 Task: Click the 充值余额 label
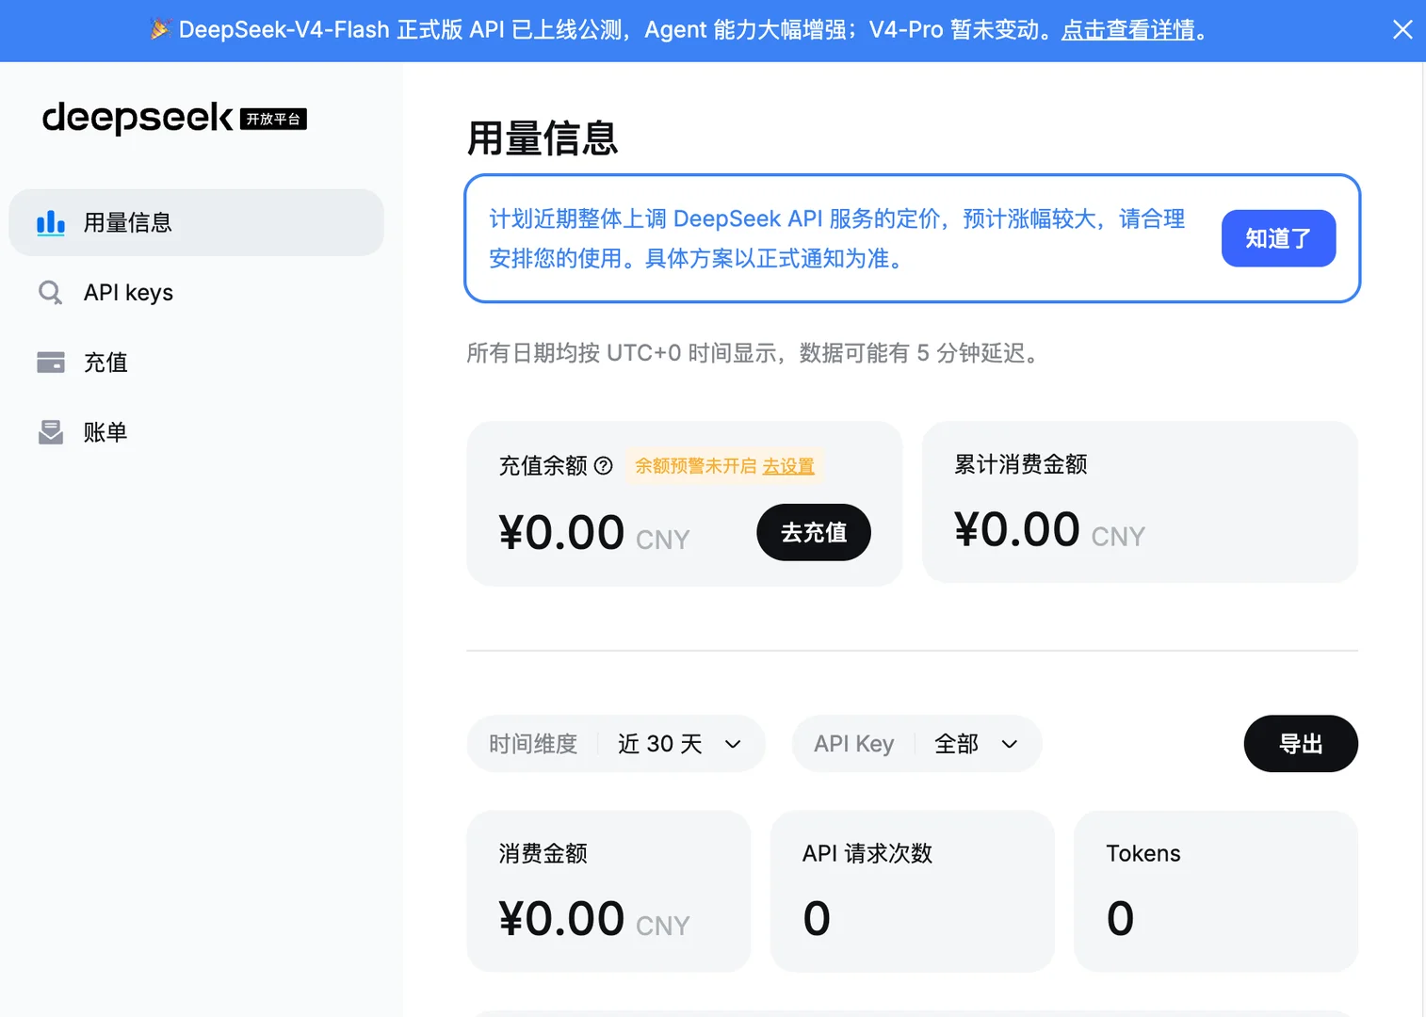click(543, 465)
